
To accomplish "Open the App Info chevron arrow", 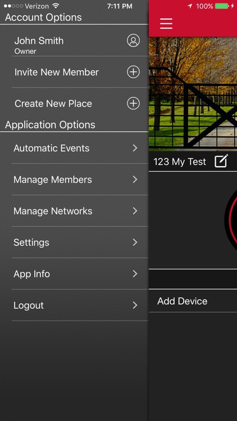I will coord(135,273).
